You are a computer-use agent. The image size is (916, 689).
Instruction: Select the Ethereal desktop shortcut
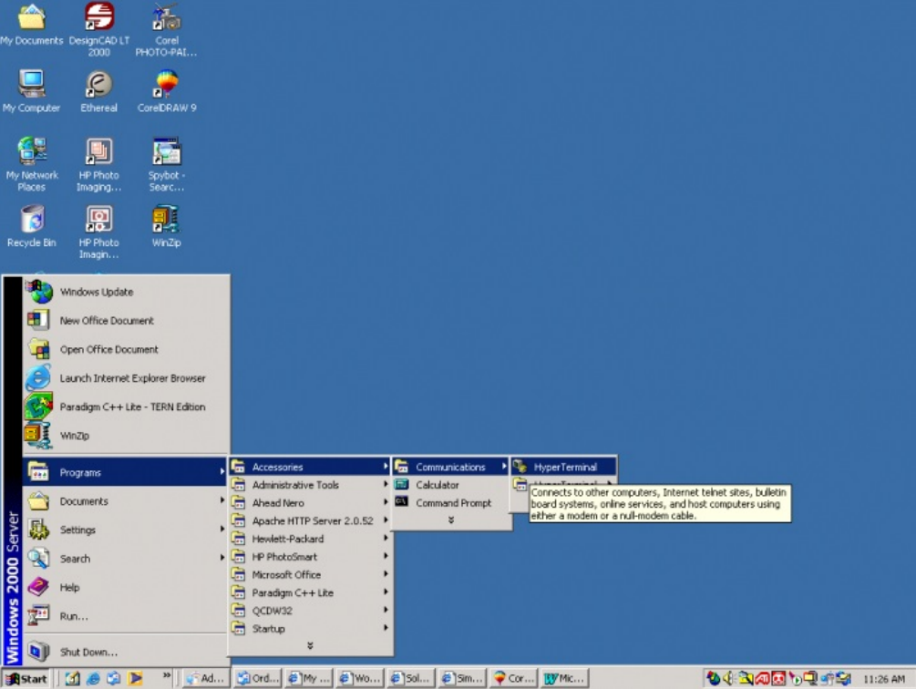(x=98, y=91)
